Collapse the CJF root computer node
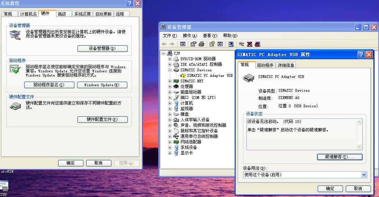This screenshot has width=379, height=197. pyautogui.click(x=163, y=53)
